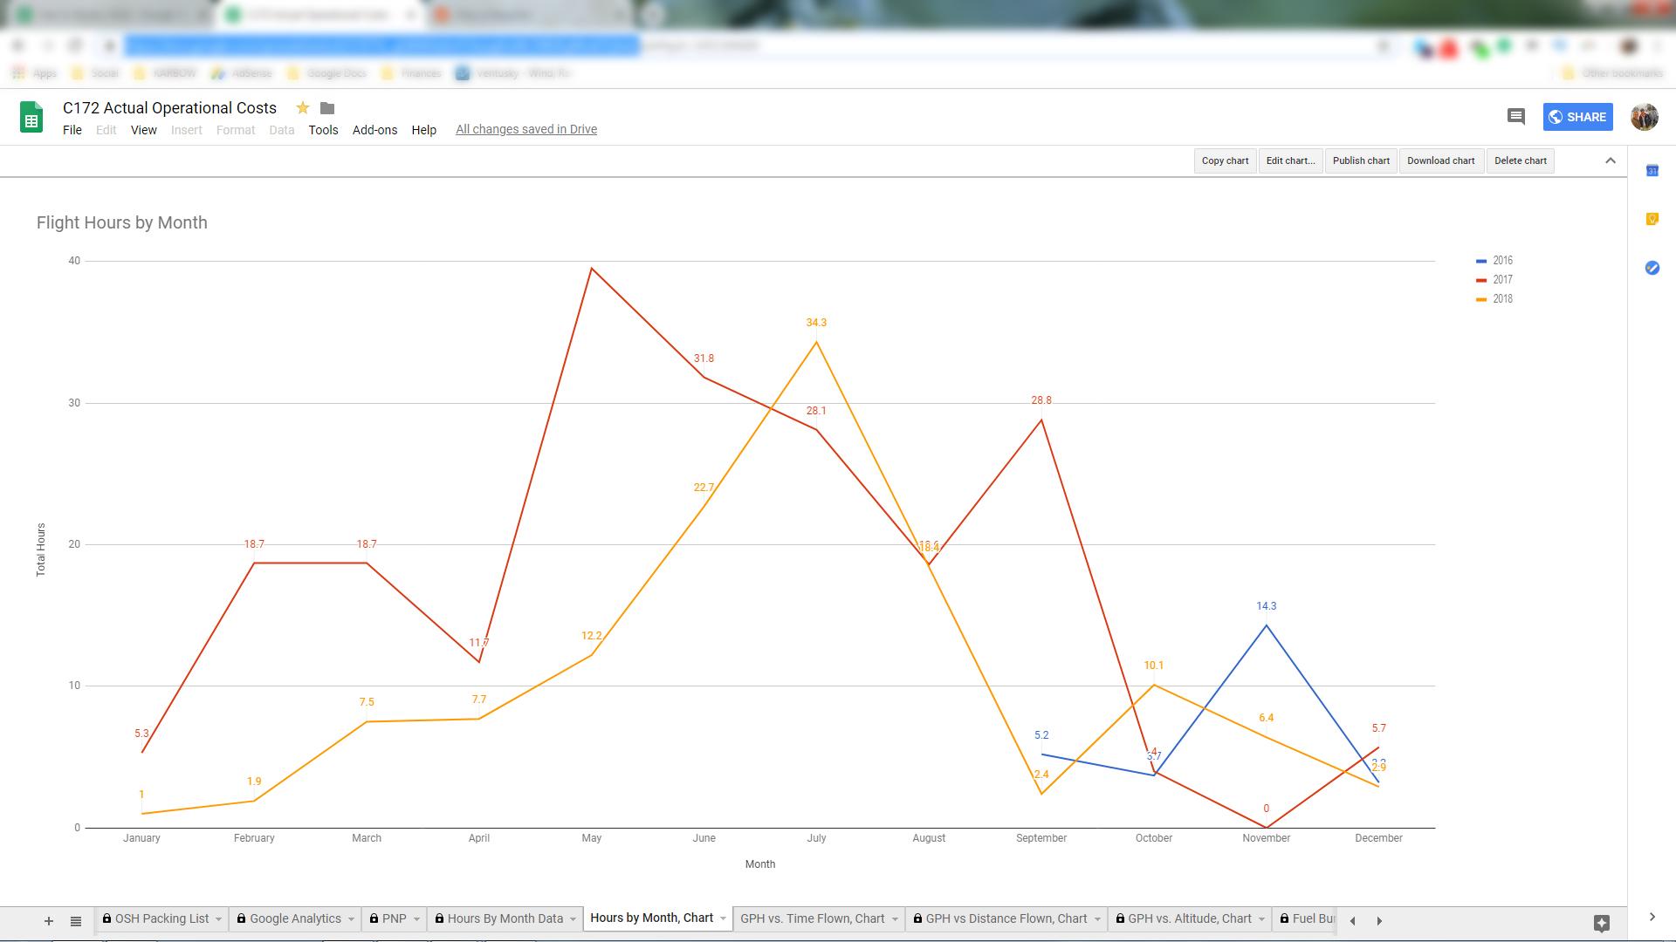
Task: Add a new sheet with plus icon
Action: tap(49, 920)
